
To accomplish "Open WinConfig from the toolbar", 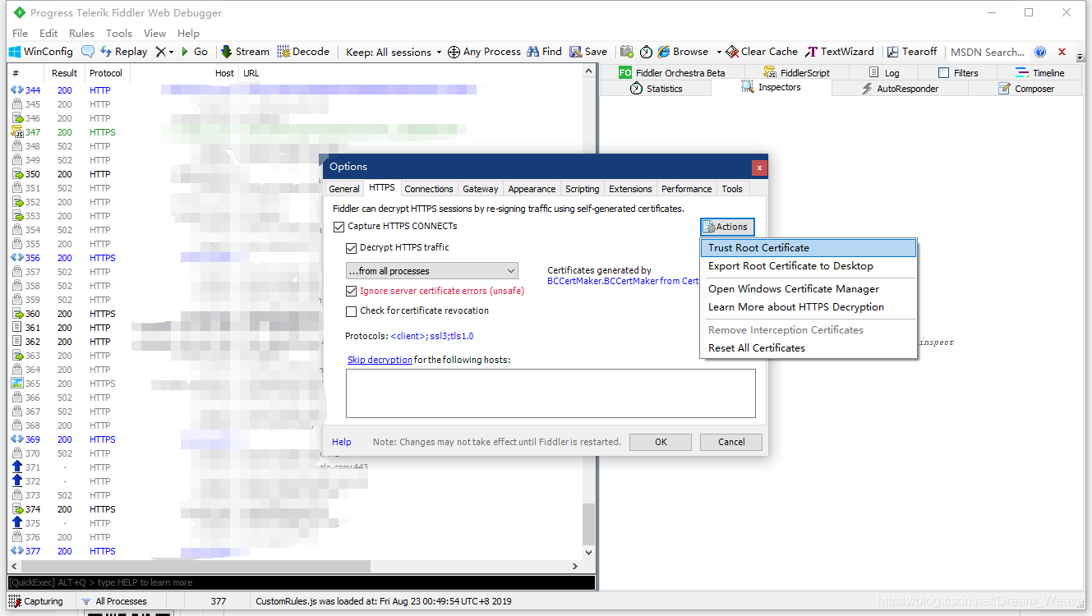I will [x=41, y=52].
